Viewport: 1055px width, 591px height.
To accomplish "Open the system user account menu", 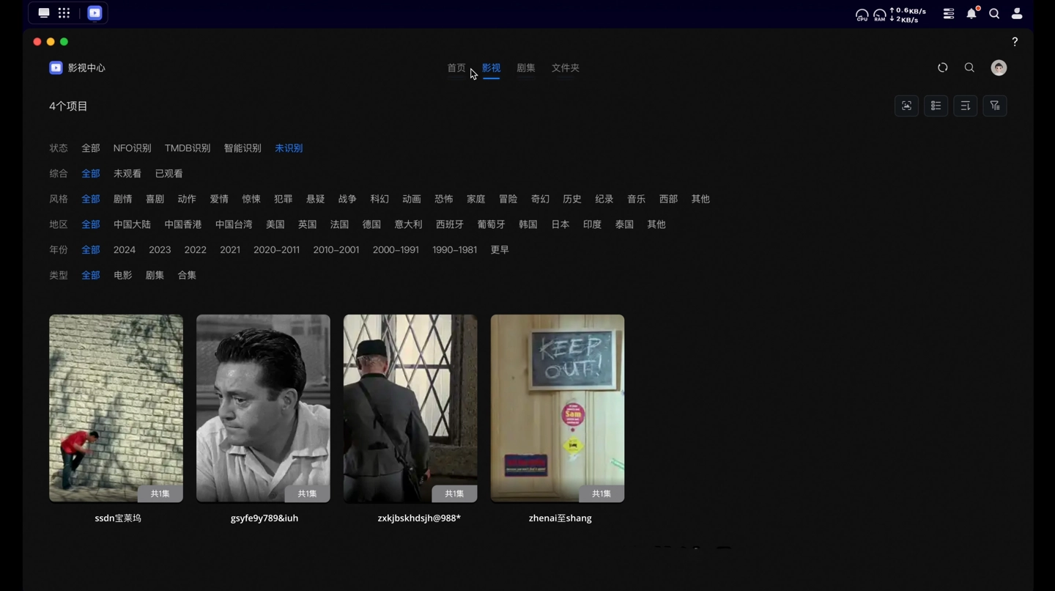I will point(1017,13).
